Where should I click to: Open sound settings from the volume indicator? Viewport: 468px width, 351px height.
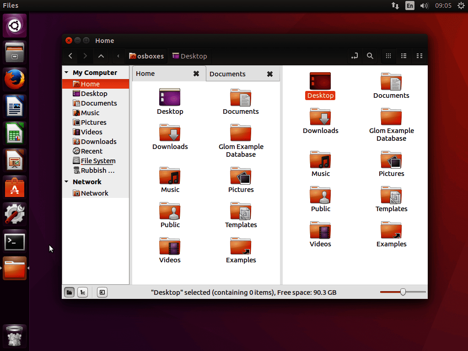(424, 5)
